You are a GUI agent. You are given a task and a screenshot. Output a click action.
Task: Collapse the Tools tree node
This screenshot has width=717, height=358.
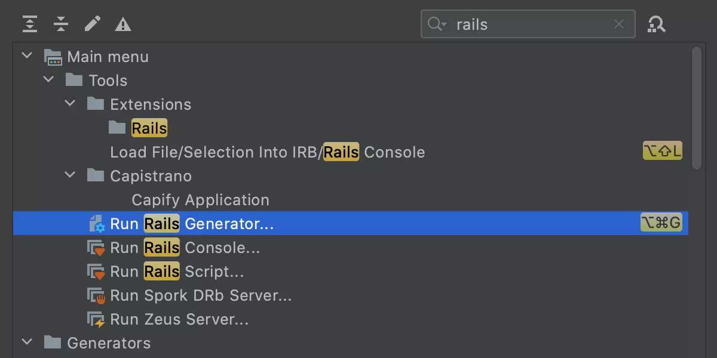[x=49, y=80]
